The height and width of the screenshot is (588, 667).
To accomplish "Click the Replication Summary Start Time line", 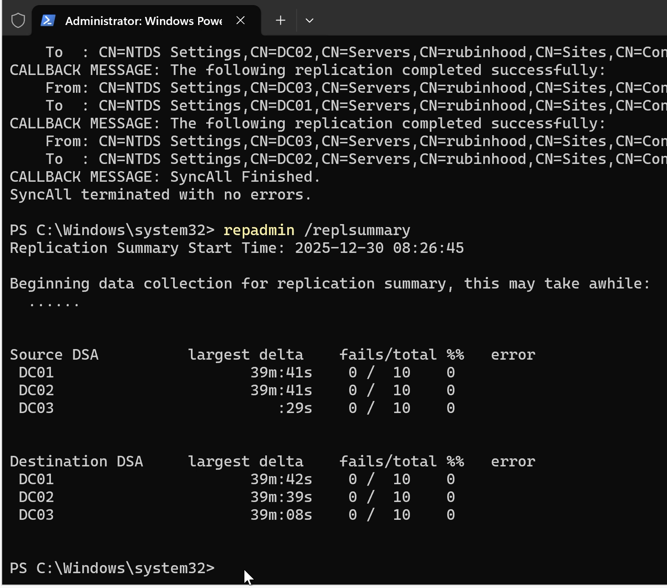I will 236,248.
